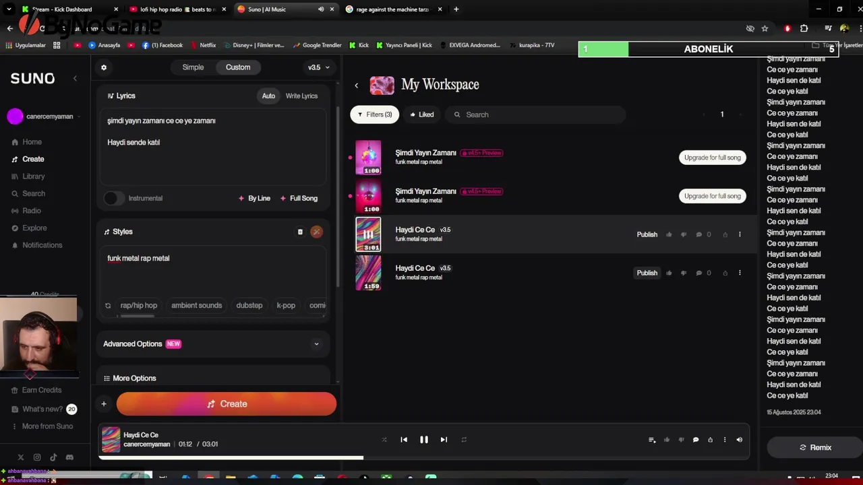This screenshot has height=485, width=863.
Task: Dislike the first Haydi Ce Ce track
Action: 684,234
